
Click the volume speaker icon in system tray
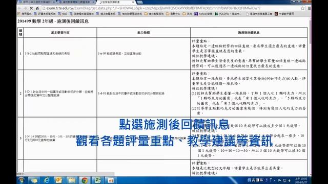[x=290, y=180]
